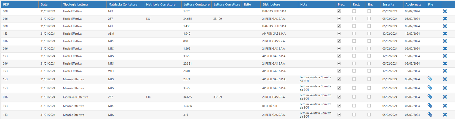Click AP RETI GAS S.P.A. in the WTT row
Screen dimensions: 455x119
tap(274, 71)
